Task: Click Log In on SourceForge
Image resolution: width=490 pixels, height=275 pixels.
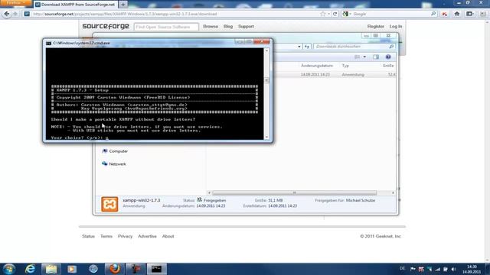Action: tap(396, 27)
